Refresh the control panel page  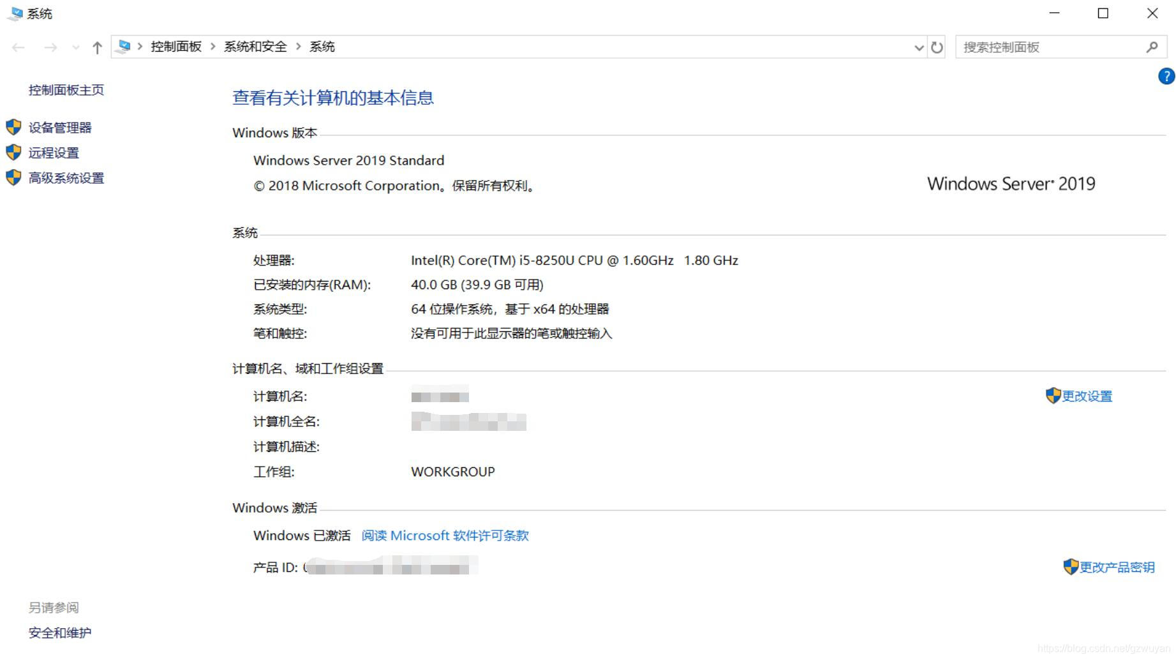tap(937, 47)
